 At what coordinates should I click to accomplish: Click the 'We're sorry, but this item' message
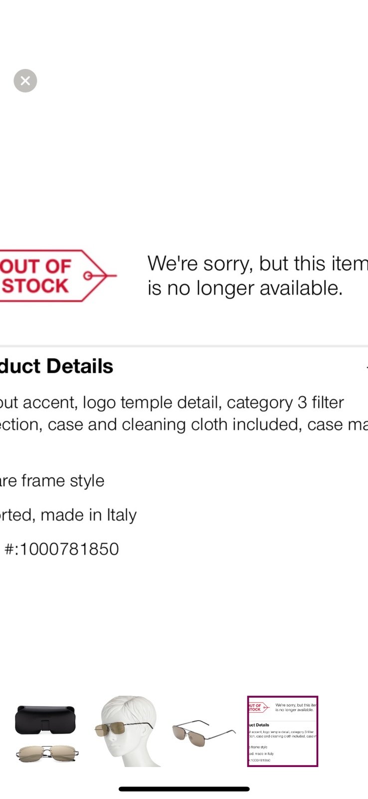click(257, 264)
